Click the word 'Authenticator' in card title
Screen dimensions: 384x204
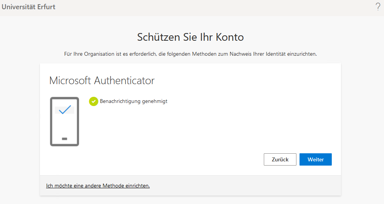click(x=124, y=81)
